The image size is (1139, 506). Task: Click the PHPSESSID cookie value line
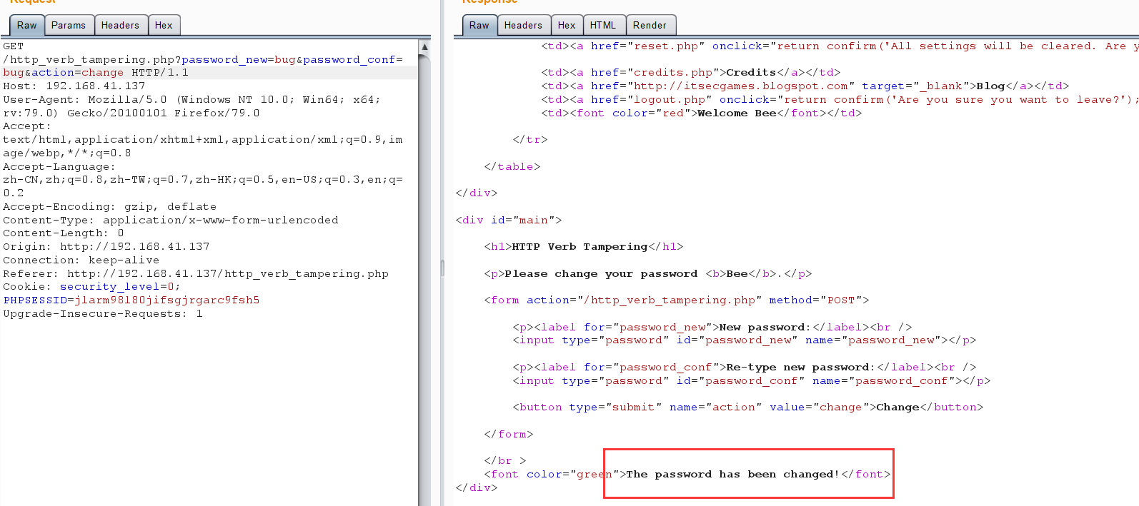[131, 300]
